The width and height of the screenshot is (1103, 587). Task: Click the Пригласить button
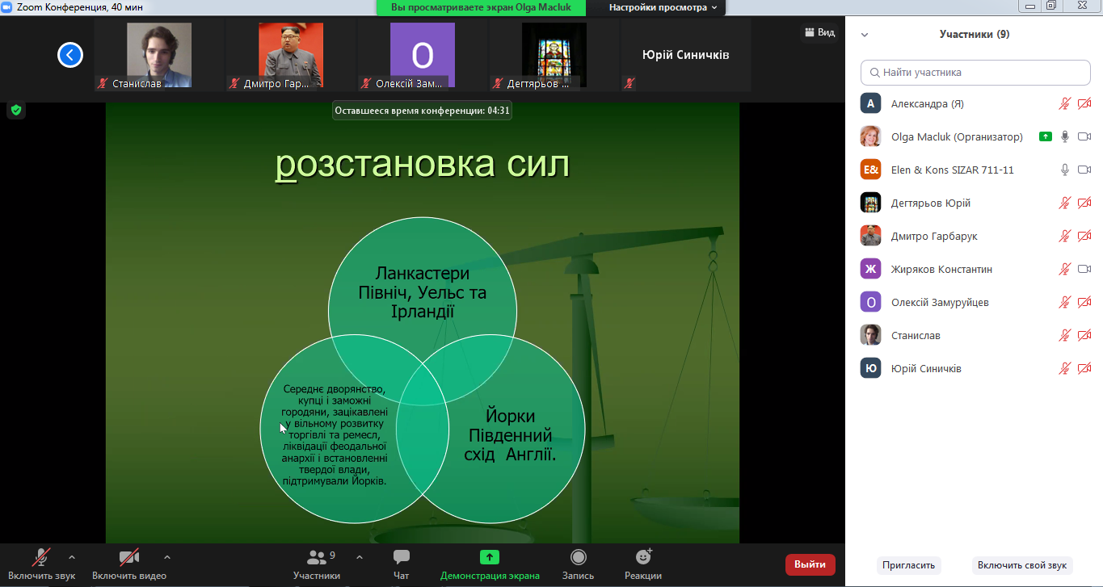908,565
